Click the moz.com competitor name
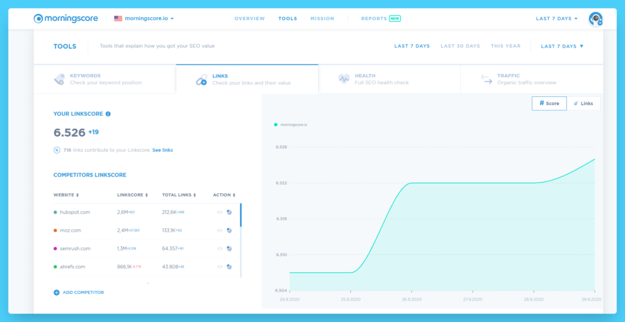The image size is (625, 322). 71,231
